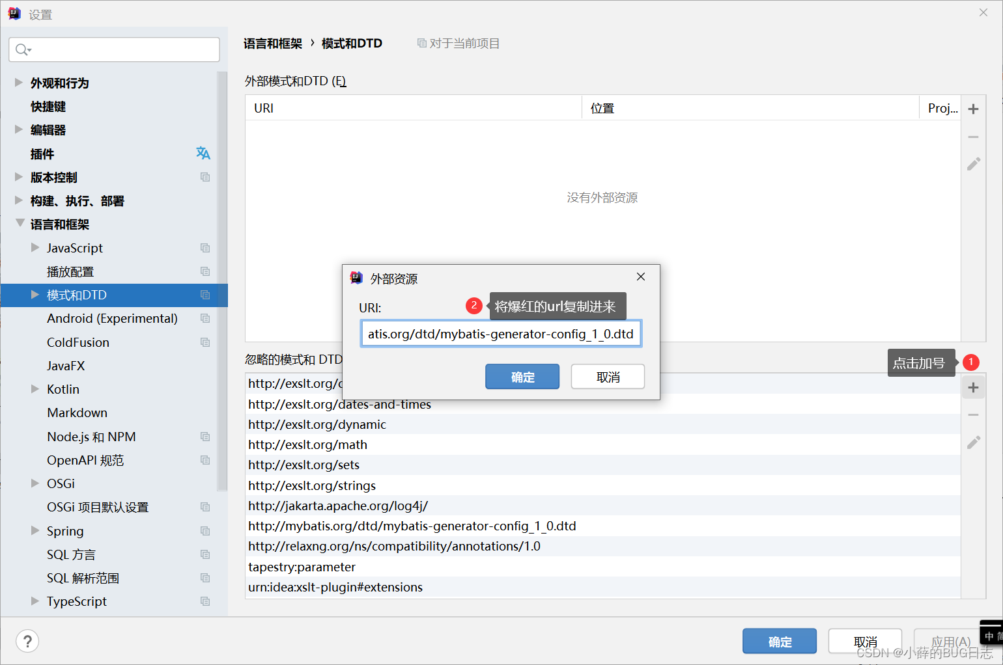Edit the ignored schema with the pencil icon

pyautogui.click(x=973, y=442)
